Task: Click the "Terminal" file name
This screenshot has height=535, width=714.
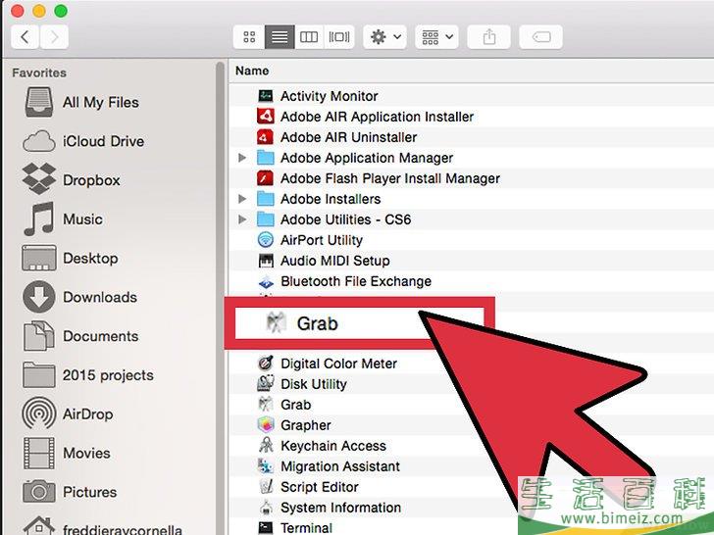Action: point(306,528)
